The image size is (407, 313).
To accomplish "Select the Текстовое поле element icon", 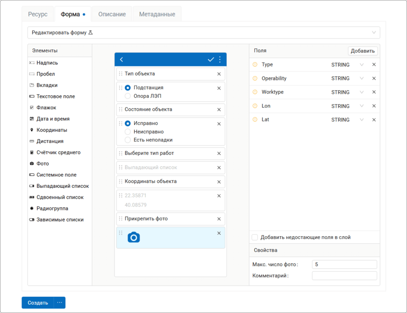I will tap(32, 96).
